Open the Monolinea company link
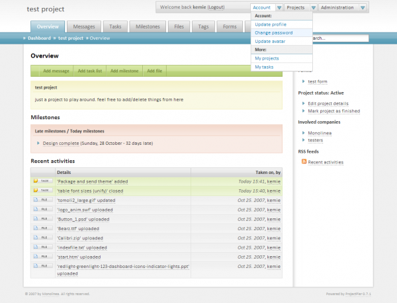 pyautogui.click(x=320, y=133)
